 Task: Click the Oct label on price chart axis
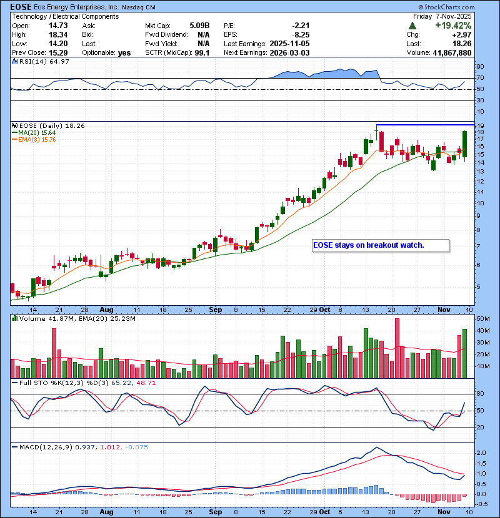pyautogui.click(x=324, y=310)
